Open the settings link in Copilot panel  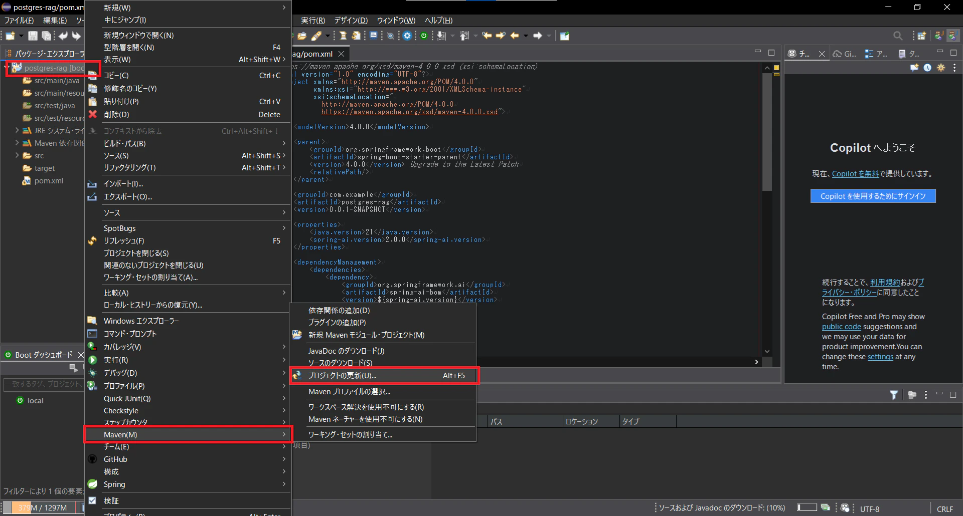coord(880,357)
